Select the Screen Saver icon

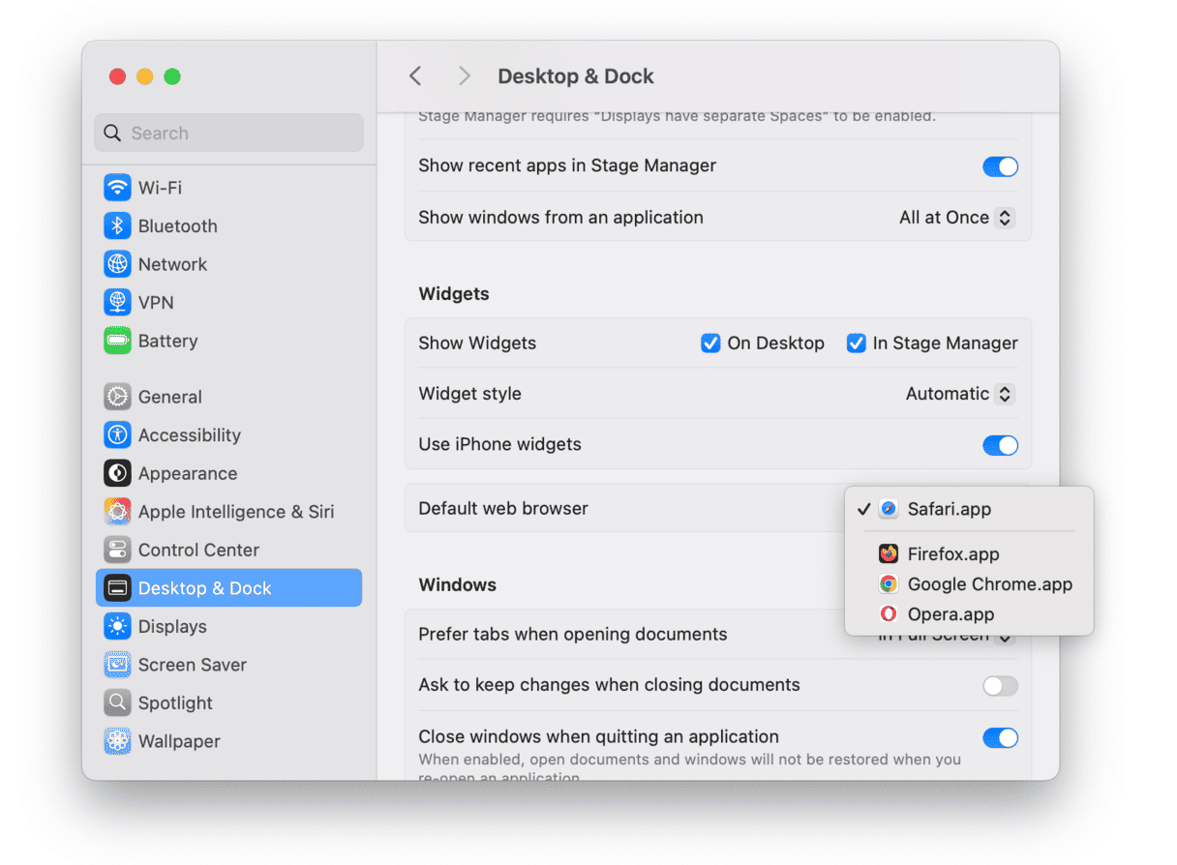(x=116, y=665)
